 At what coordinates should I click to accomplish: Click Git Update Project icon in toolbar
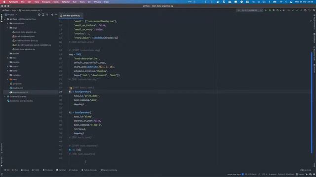pos(293,10)
